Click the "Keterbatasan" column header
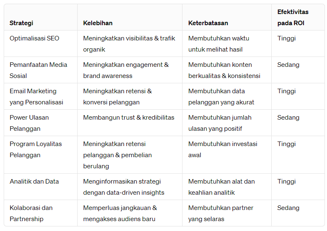The width and height of the screenshot is (327, 231). point(208,23)
